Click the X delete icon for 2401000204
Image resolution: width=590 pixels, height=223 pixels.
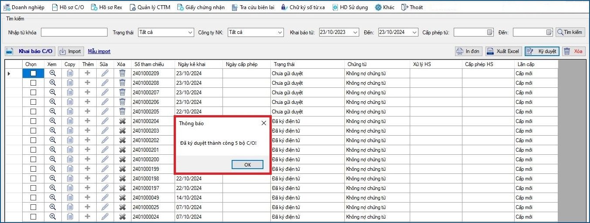[x=122, y=121]
